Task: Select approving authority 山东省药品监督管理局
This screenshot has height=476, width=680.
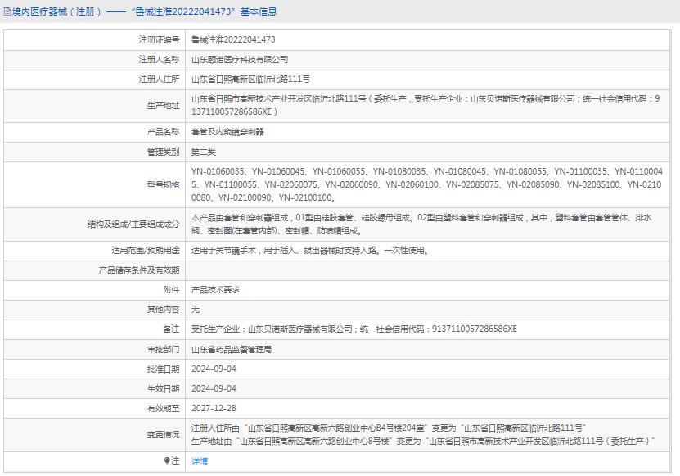Action: [232, 350]
